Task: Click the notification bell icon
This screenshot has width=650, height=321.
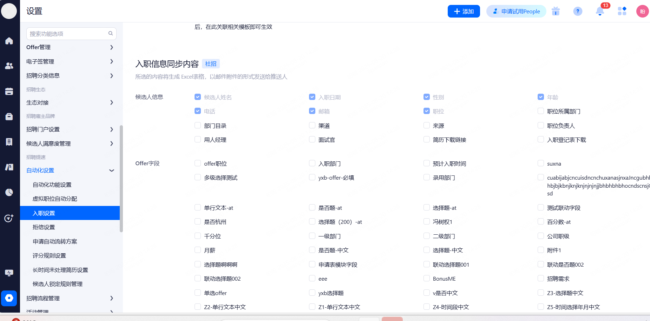Action: tap(600, 11)
